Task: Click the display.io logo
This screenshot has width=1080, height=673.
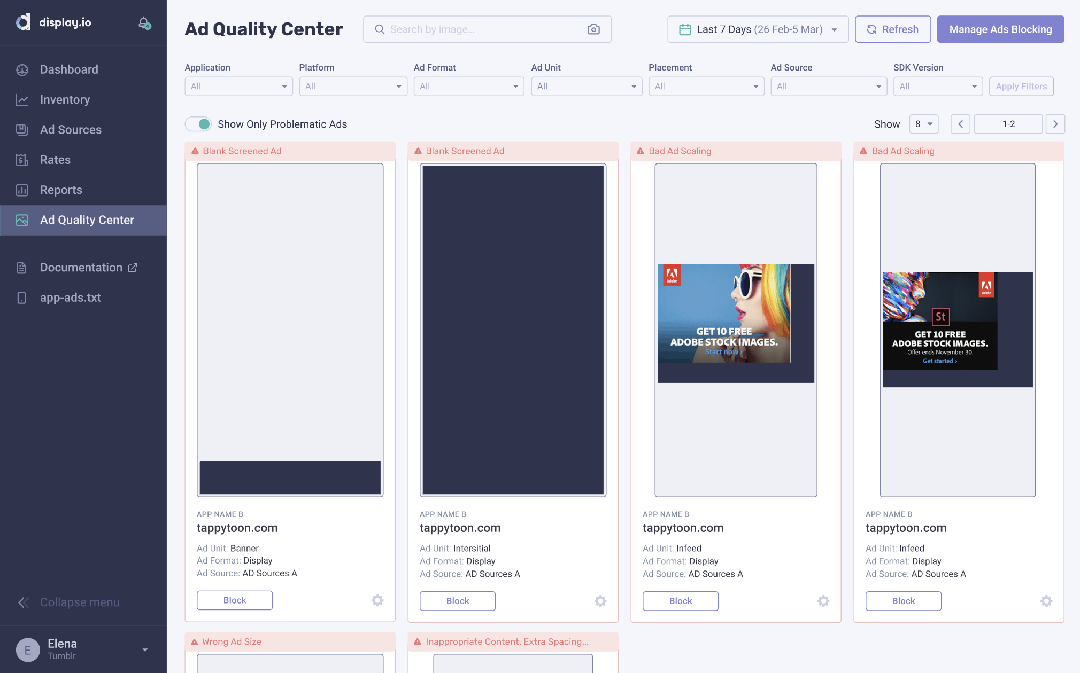Action: (53, 22)
